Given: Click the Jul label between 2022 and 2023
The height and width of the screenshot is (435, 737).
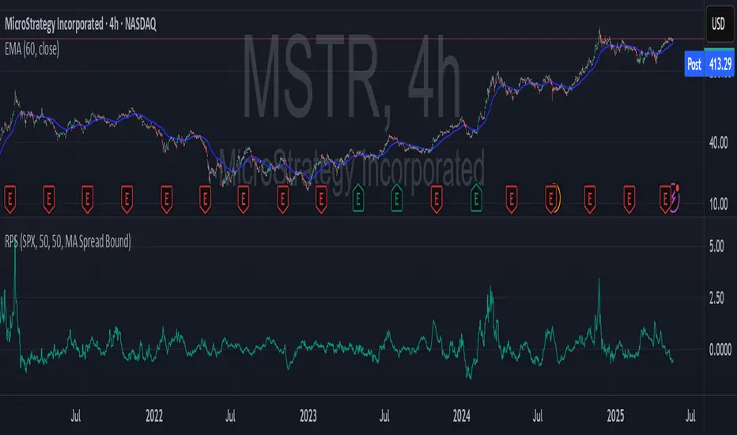Looking at the screenshot, I should (x=230, y=416).
